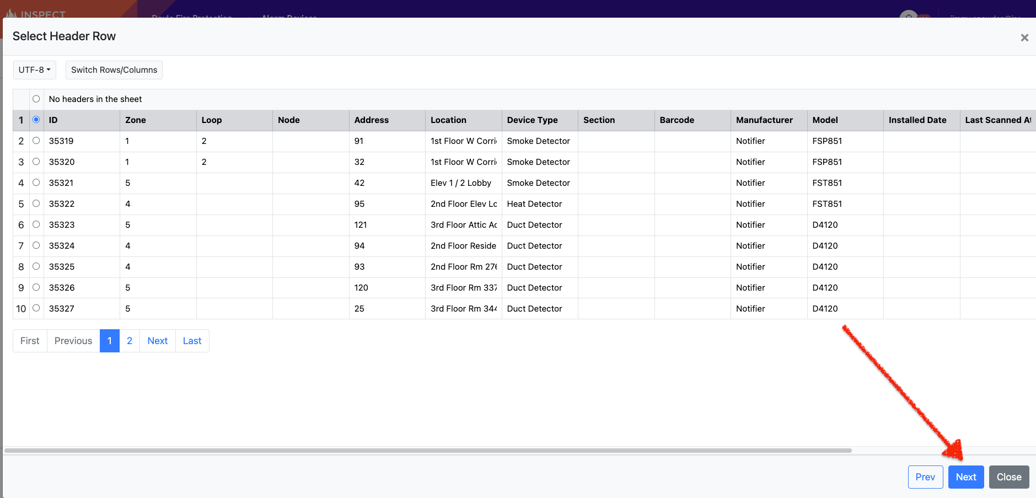Click Switch Rows/Columns button
The width and height of the screenshot is (1036, 498).
[114, 70]
